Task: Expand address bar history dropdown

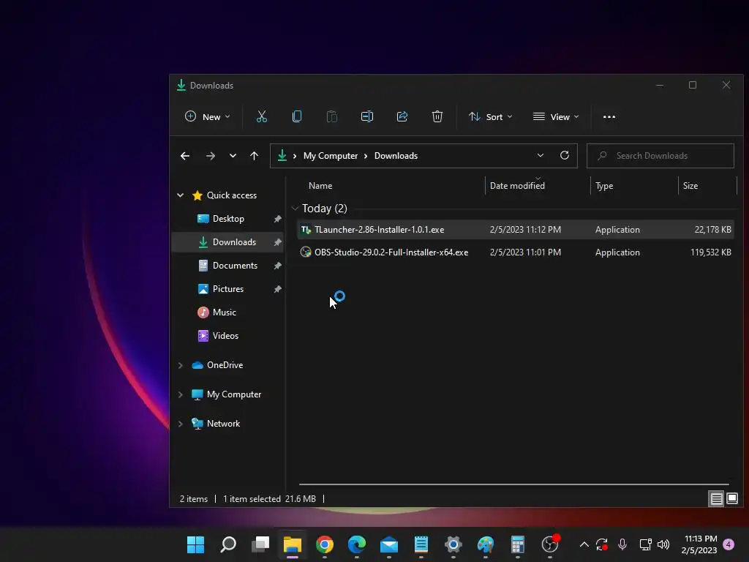Action: (x=541, y=155)
